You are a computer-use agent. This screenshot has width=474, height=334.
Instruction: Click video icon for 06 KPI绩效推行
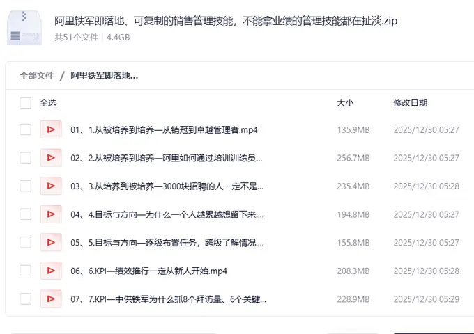tap(51, 271)
